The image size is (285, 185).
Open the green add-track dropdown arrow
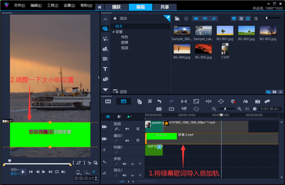pyautogui.click(x=129, y=116)
